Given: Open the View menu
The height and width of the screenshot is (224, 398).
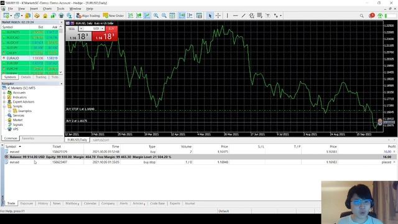Looking at the screenshot, I should (x=21, y=9).
